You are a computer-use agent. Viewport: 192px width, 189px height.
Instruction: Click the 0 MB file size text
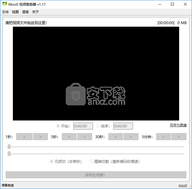[x=182, y=23]
